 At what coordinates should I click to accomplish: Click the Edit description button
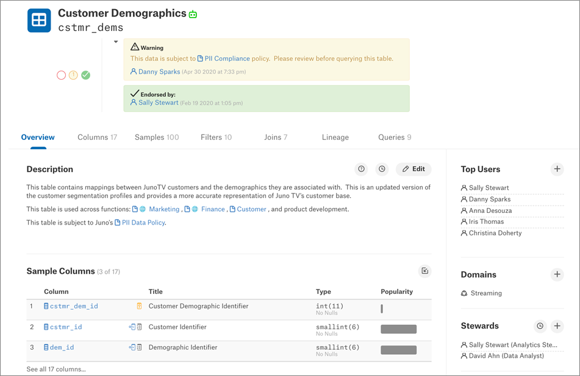click(414, 169)
